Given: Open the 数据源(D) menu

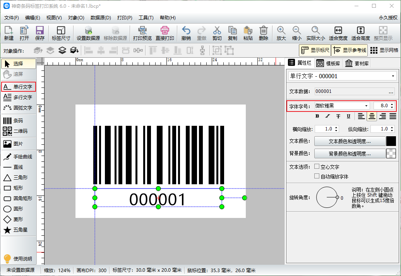Looking at the screenshot, I should (x=101, y=18).
